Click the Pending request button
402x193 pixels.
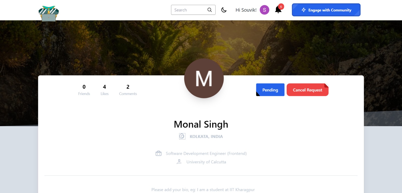[x=270, y=90]
